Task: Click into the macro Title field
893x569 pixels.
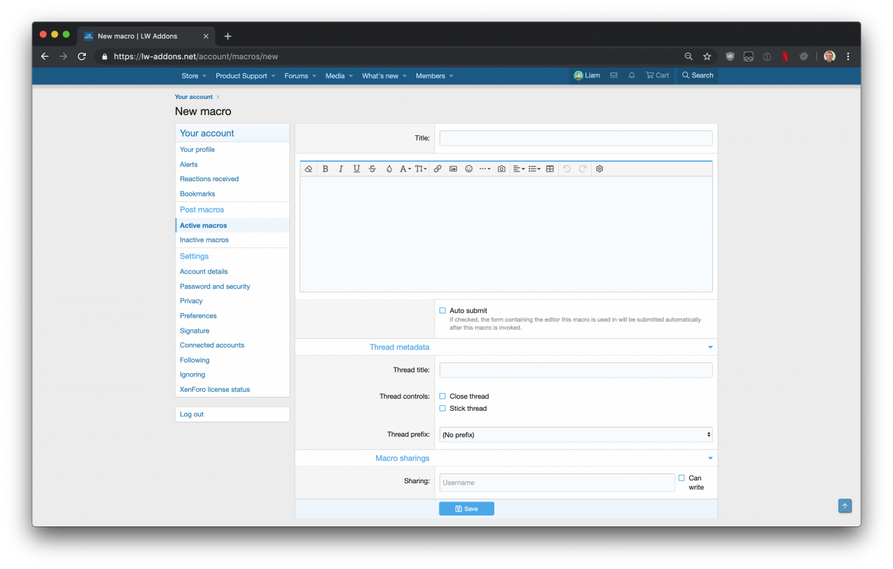Action: coord(576,138)
